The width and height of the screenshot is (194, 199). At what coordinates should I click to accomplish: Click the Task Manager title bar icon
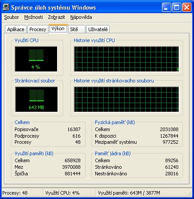pyautogui.click(x=6, y=7)
